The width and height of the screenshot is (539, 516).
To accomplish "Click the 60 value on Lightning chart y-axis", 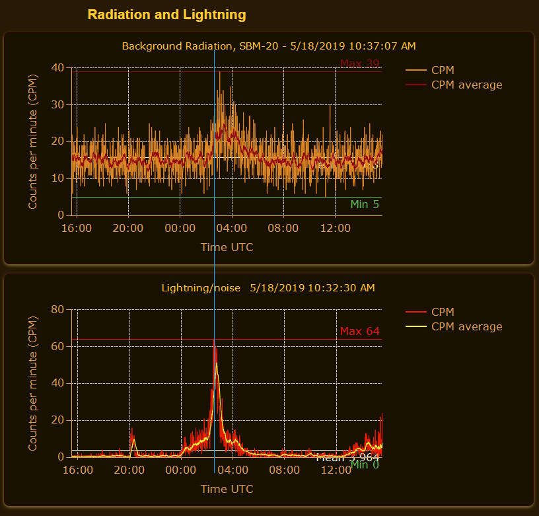I will tap(57, 346).
